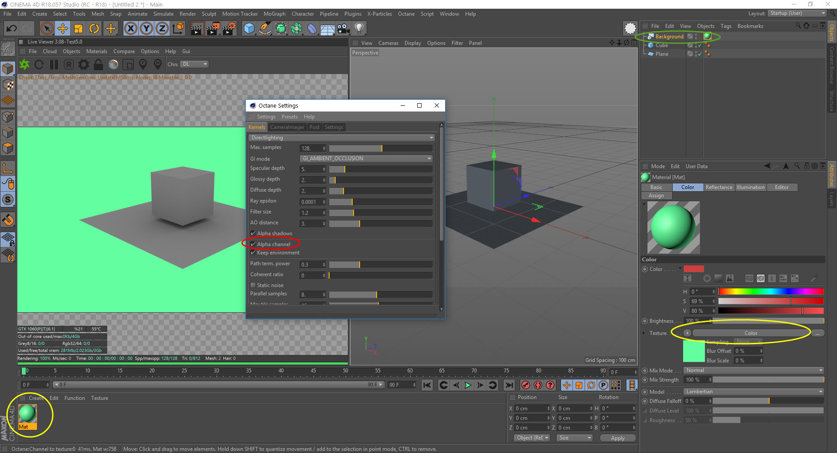This screenshot has height=453, width=837.
Task: Select the Live Selection tool
Action: (x=47, y=29)
